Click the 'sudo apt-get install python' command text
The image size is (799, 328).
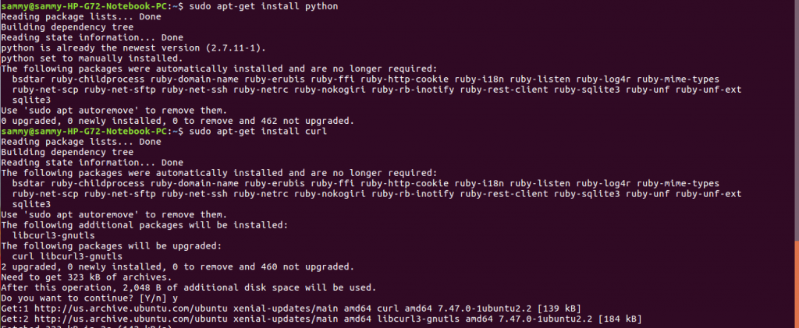(x=264, y=6)
